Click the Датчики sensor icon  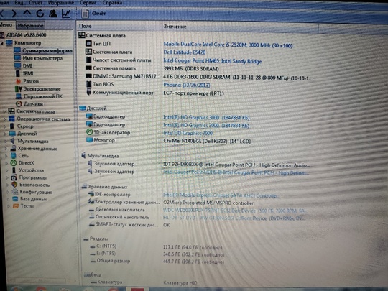[x=19, y=103]
